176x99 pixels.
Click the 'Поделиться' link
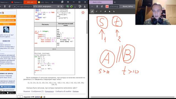pyautogui.click(x=49, y=91)
